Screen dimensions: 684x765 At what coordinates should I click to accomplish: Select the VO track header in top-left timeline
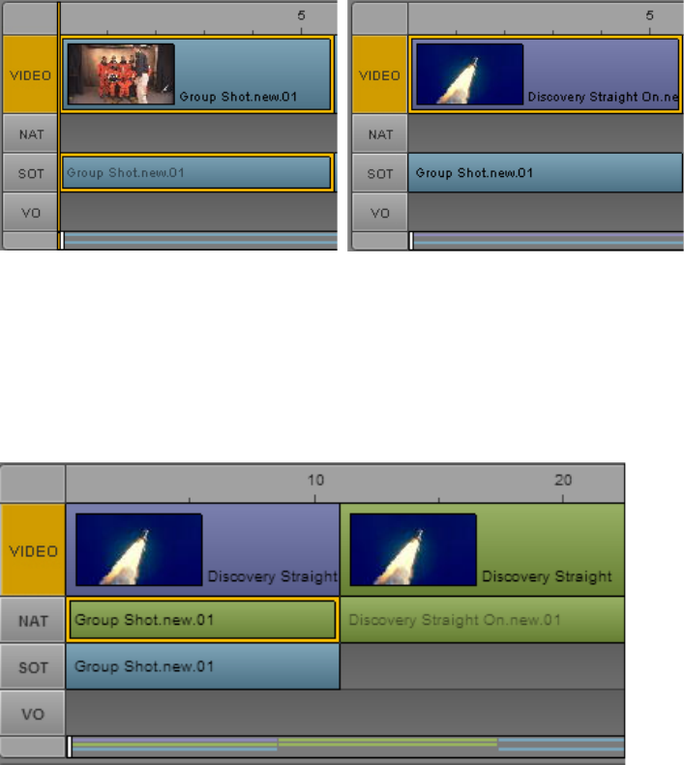pyautogui.click(x=30, y=212)
